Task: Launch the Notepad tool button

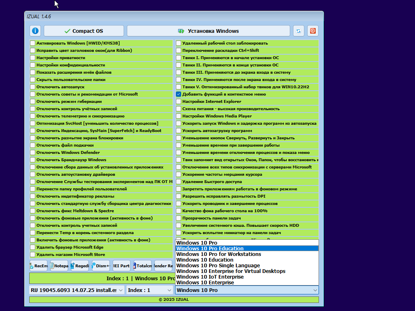Action: [59, 266]
